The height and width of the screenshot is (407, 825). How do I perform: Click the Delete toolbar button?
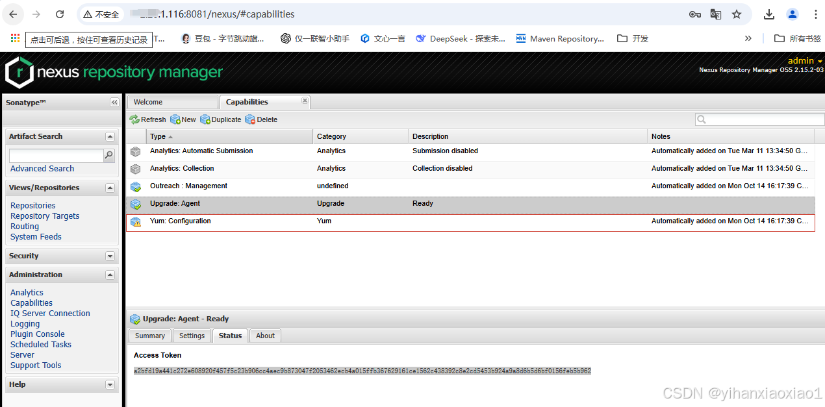point(261,119)
